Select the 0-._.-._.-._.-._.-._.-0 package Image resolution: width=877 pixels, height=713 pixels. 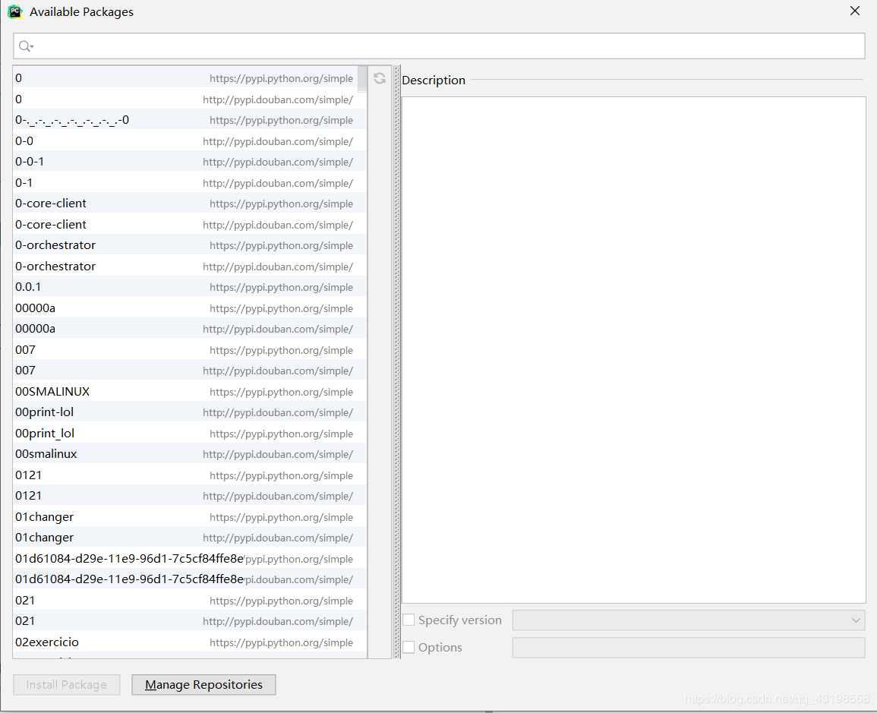tap(190, 120)
